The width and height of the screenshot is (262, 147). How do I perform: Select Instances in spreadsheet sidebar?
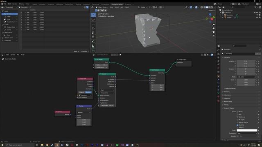pyautogui.click(x=9, y=40)
